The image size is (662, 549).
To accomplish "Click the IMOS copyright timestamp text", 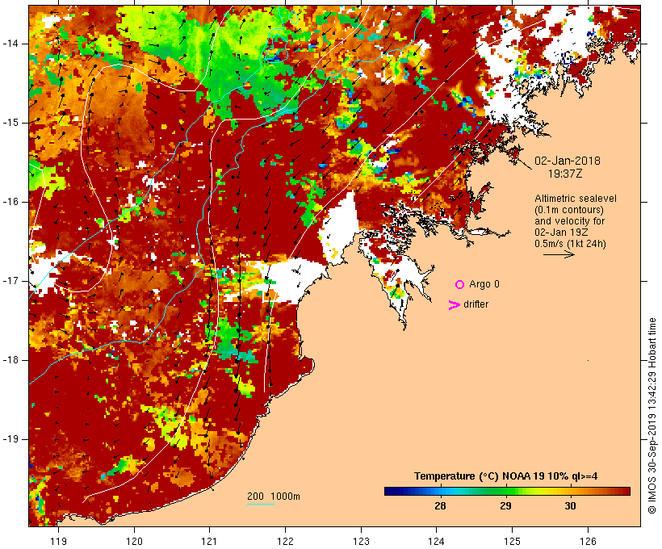I will (652, 416).
